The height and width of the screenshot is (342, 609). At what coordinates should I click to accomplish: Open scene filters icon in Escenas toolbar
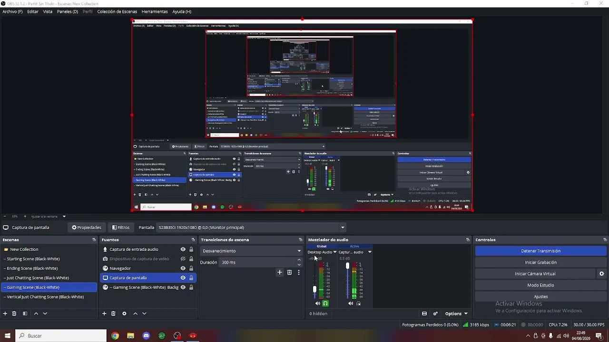(x=25, y=313)
